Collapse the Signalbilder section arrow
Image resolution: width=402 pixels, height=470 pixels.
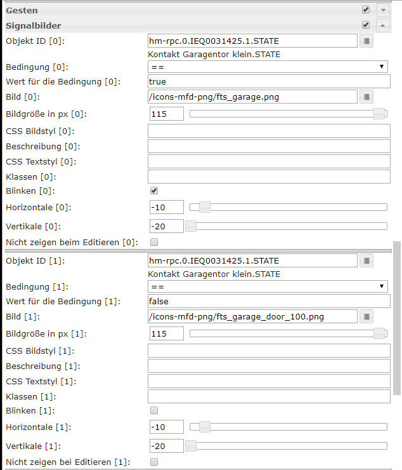382,25
